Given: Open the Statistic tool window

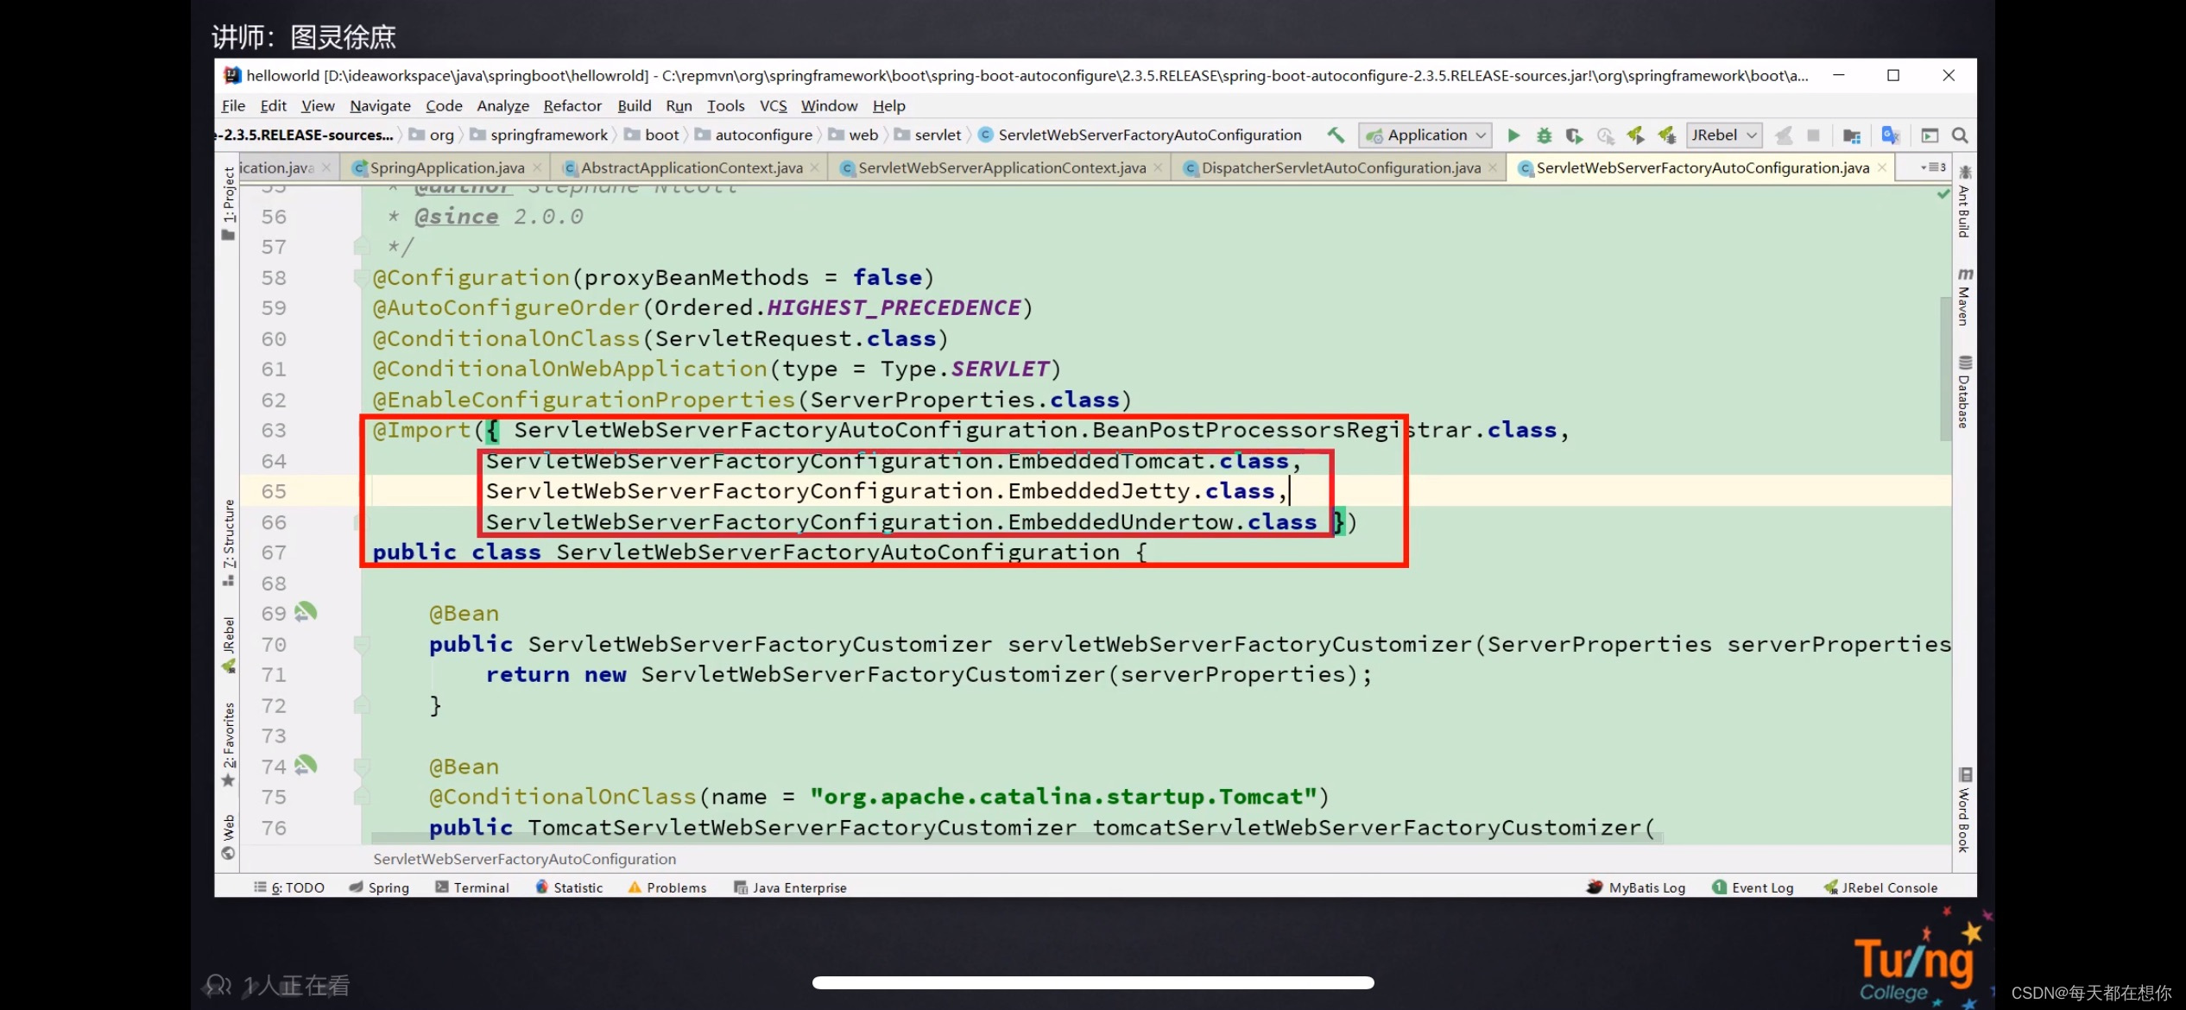Looking at the screenshot, I should tap(569, 887).
